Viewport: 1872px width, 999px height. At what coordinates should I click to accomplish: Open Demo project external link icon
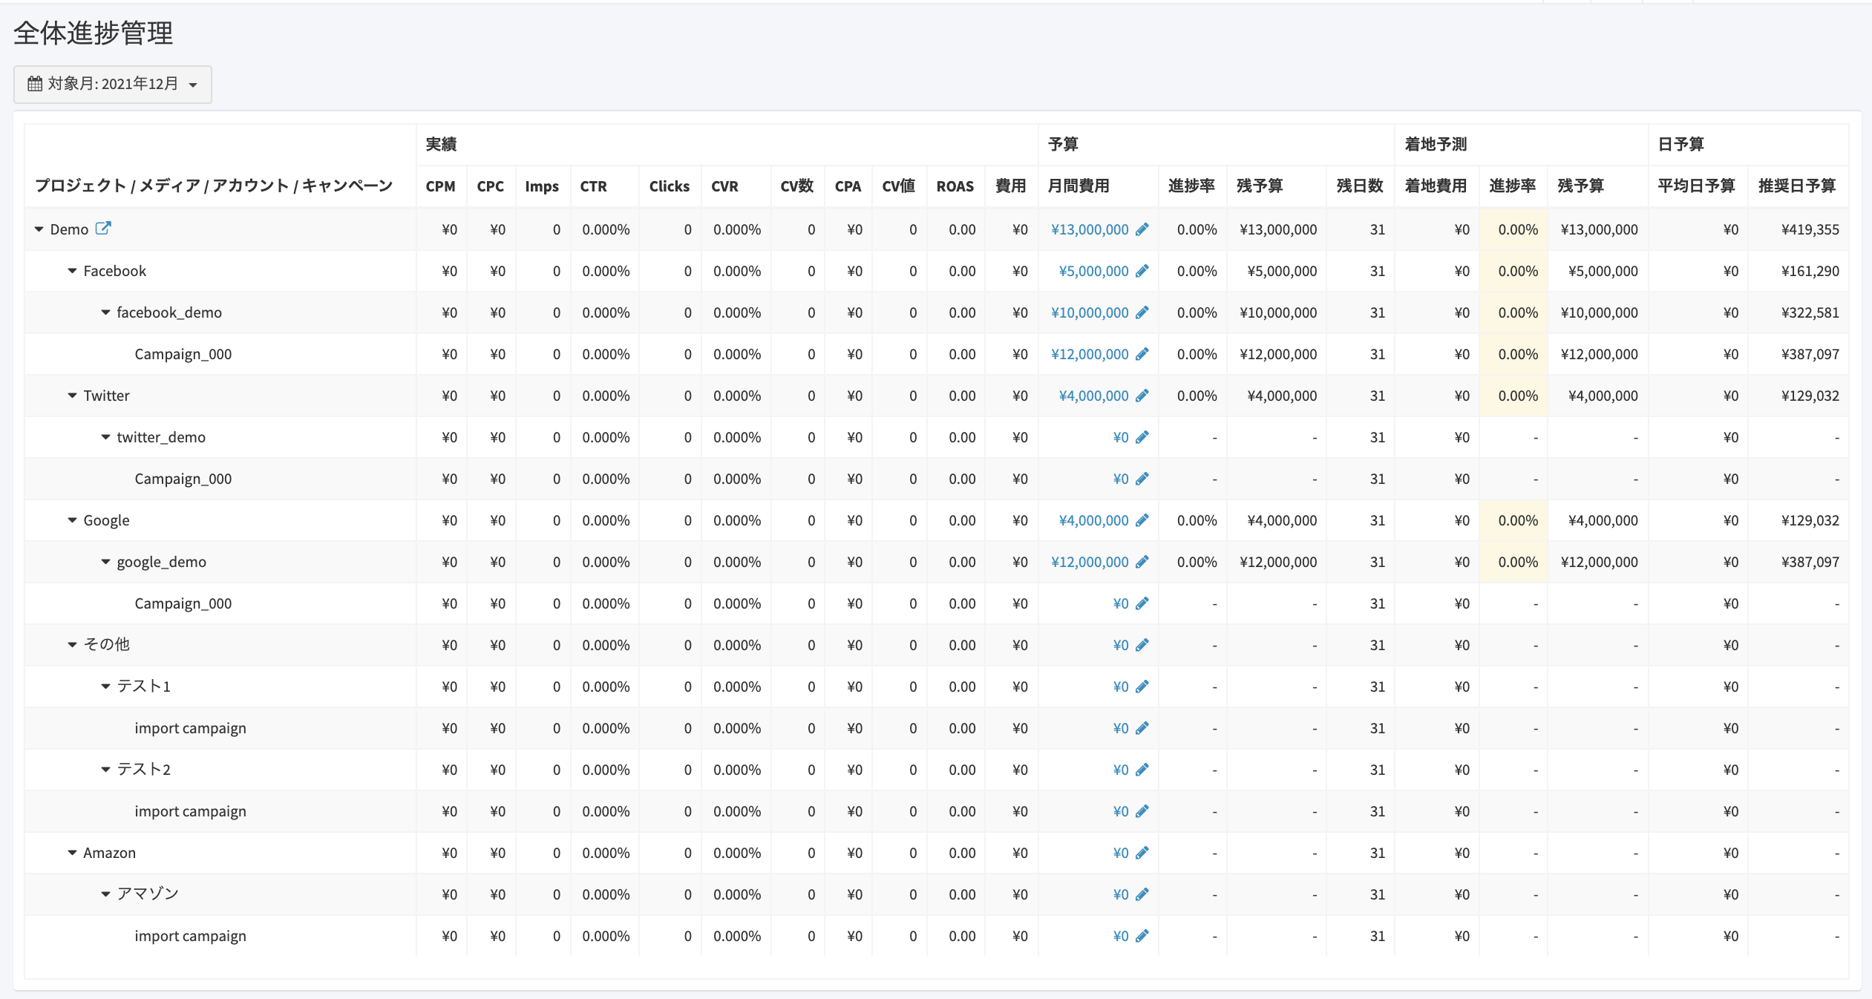[x=103, y=229]
